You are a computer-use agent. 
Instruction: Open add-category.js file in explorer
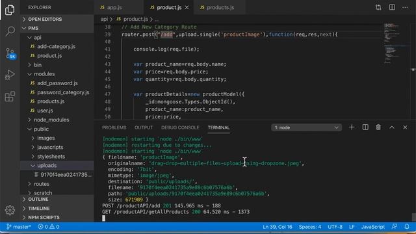(x=57, y=46)
